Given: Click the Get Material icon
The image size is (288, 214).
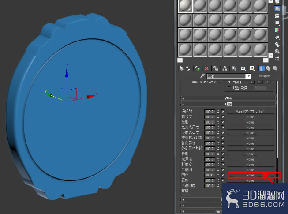Looking at the screenshot, I should (181, 68).
